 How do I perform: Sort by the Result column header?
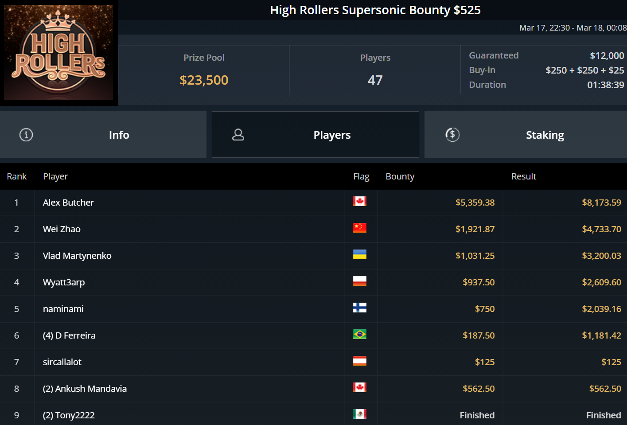point(523,176)
